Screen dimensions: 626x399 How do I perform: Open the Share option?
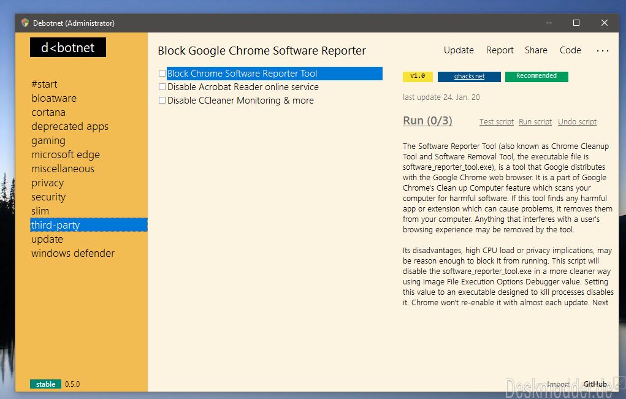536,50
